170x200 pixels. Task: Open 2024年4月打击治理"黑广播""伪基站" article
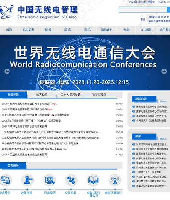(x=31, y=121)
